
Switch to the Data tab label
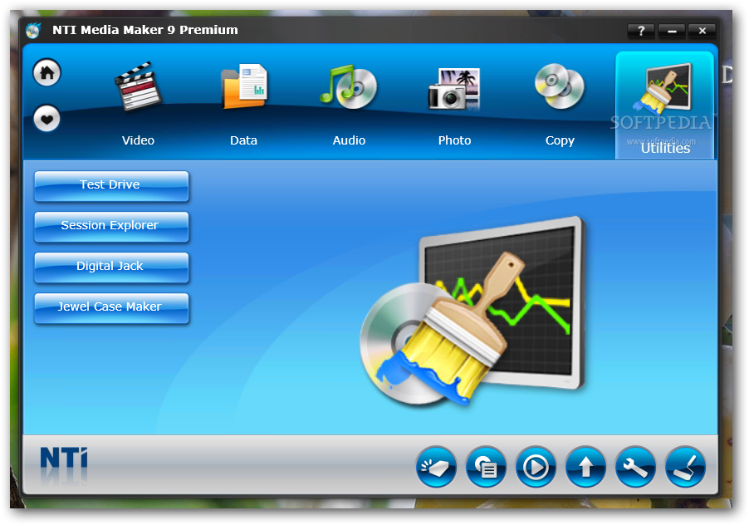tap(243, 140)
